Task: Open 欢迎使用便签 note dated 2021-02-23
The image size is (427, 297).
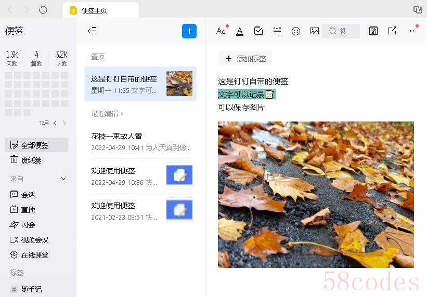Action: click(141, 211)
